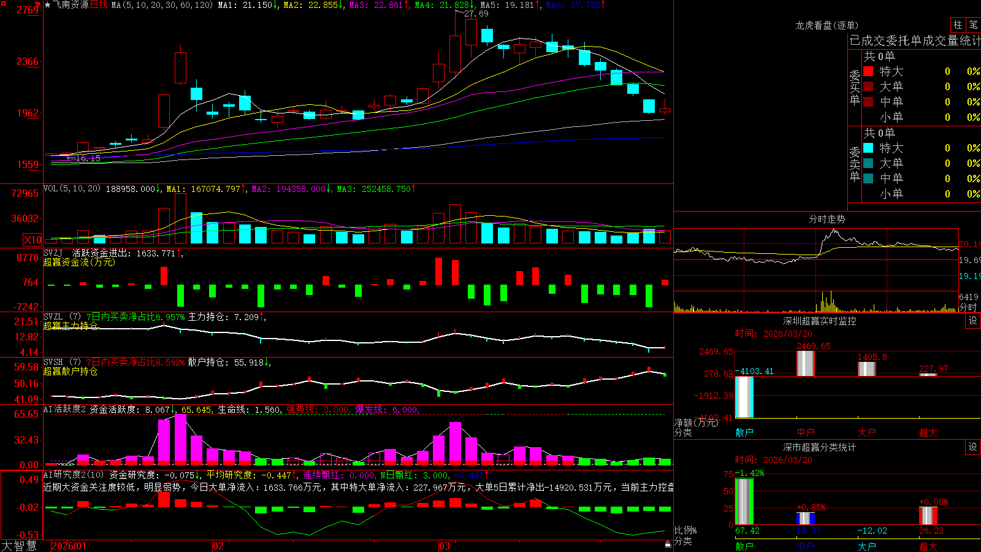Click the 大智慧 logo in bottom-left corner
The height and width of the screenshot is (552, 981).
(x=19, y=546)
